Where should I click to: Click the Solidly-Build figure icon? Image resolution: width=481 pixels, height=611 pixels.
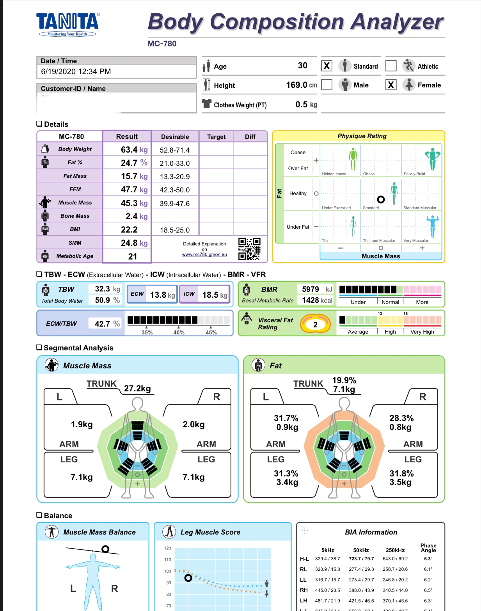432,159
